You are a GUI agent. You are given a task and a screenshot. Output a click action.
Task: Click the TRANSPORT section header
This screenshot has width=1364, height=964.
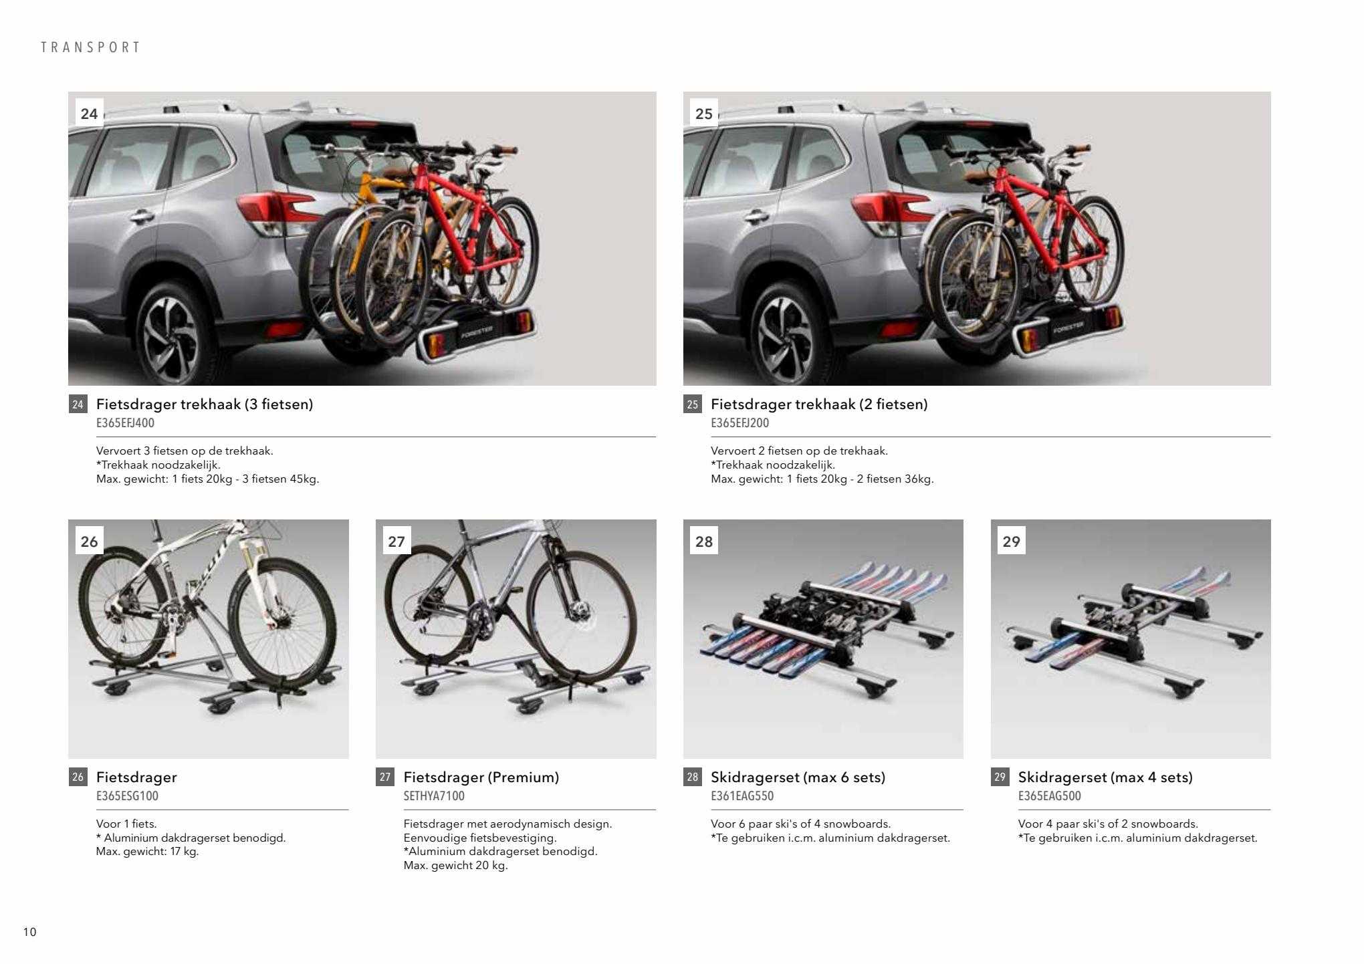pyautogui.click(x=90, y=47)
